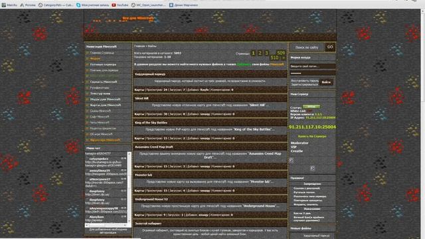Open Underground House V2 map entry

click(x=151, y=199)
